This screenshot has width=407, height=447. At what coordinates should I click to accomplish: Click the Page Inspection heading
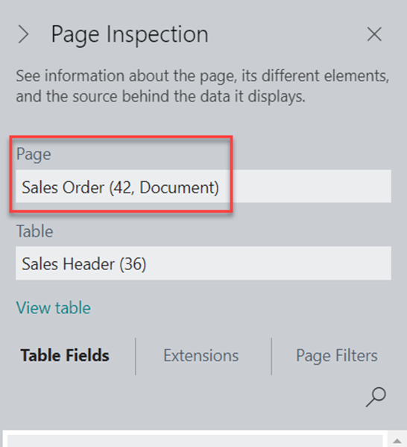pyautogui.click(x=130, y=34)
